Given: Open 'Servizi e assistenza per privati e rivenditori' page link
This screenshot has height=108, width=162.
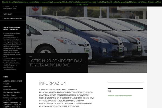Looking at the screenshot, I should [x=13, y=99].
